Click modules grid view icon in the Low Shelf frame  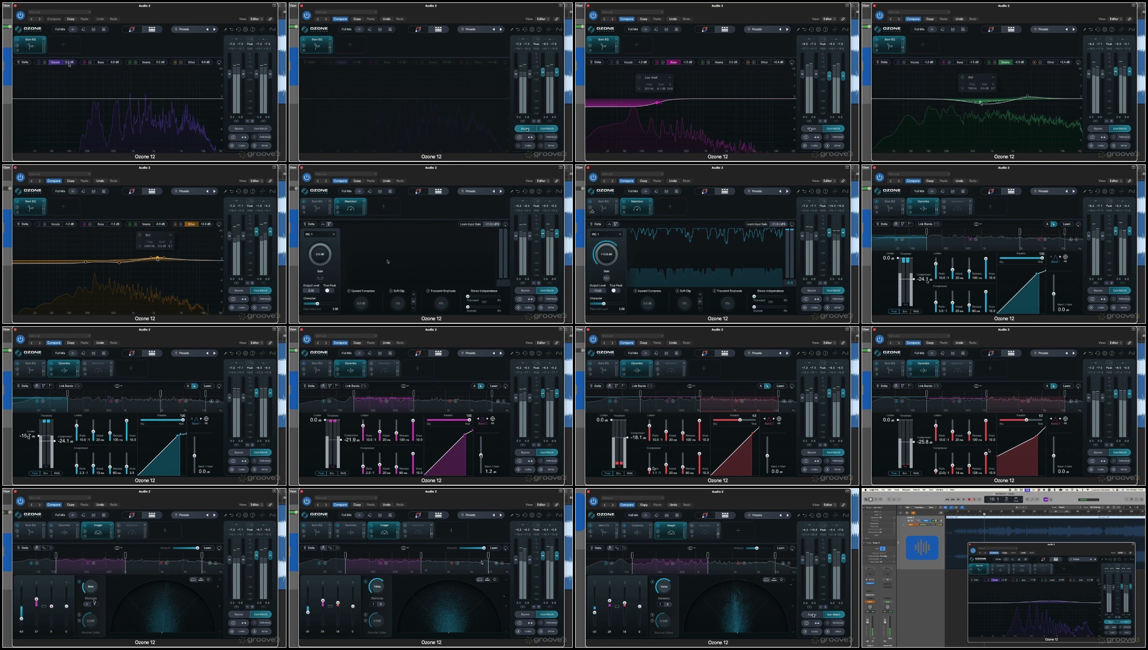point(725,29)
